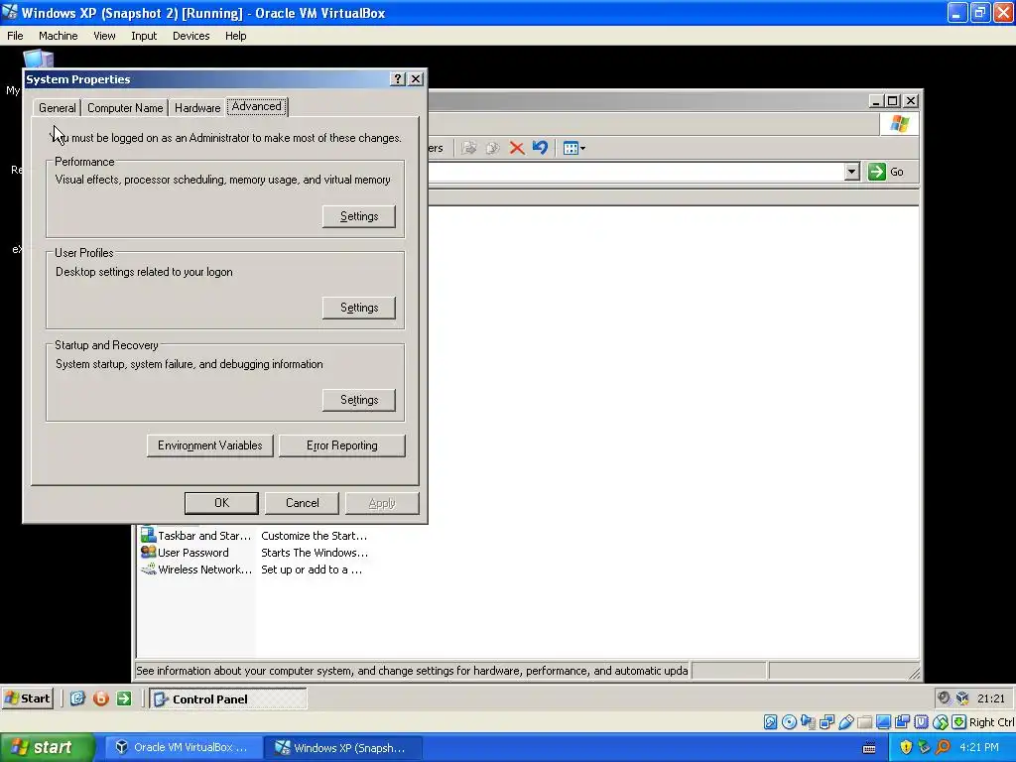The height and width of the screenshot is (762, 1016).
Task: Click My Computer desktop icon in guest
Action: [38, 59]
